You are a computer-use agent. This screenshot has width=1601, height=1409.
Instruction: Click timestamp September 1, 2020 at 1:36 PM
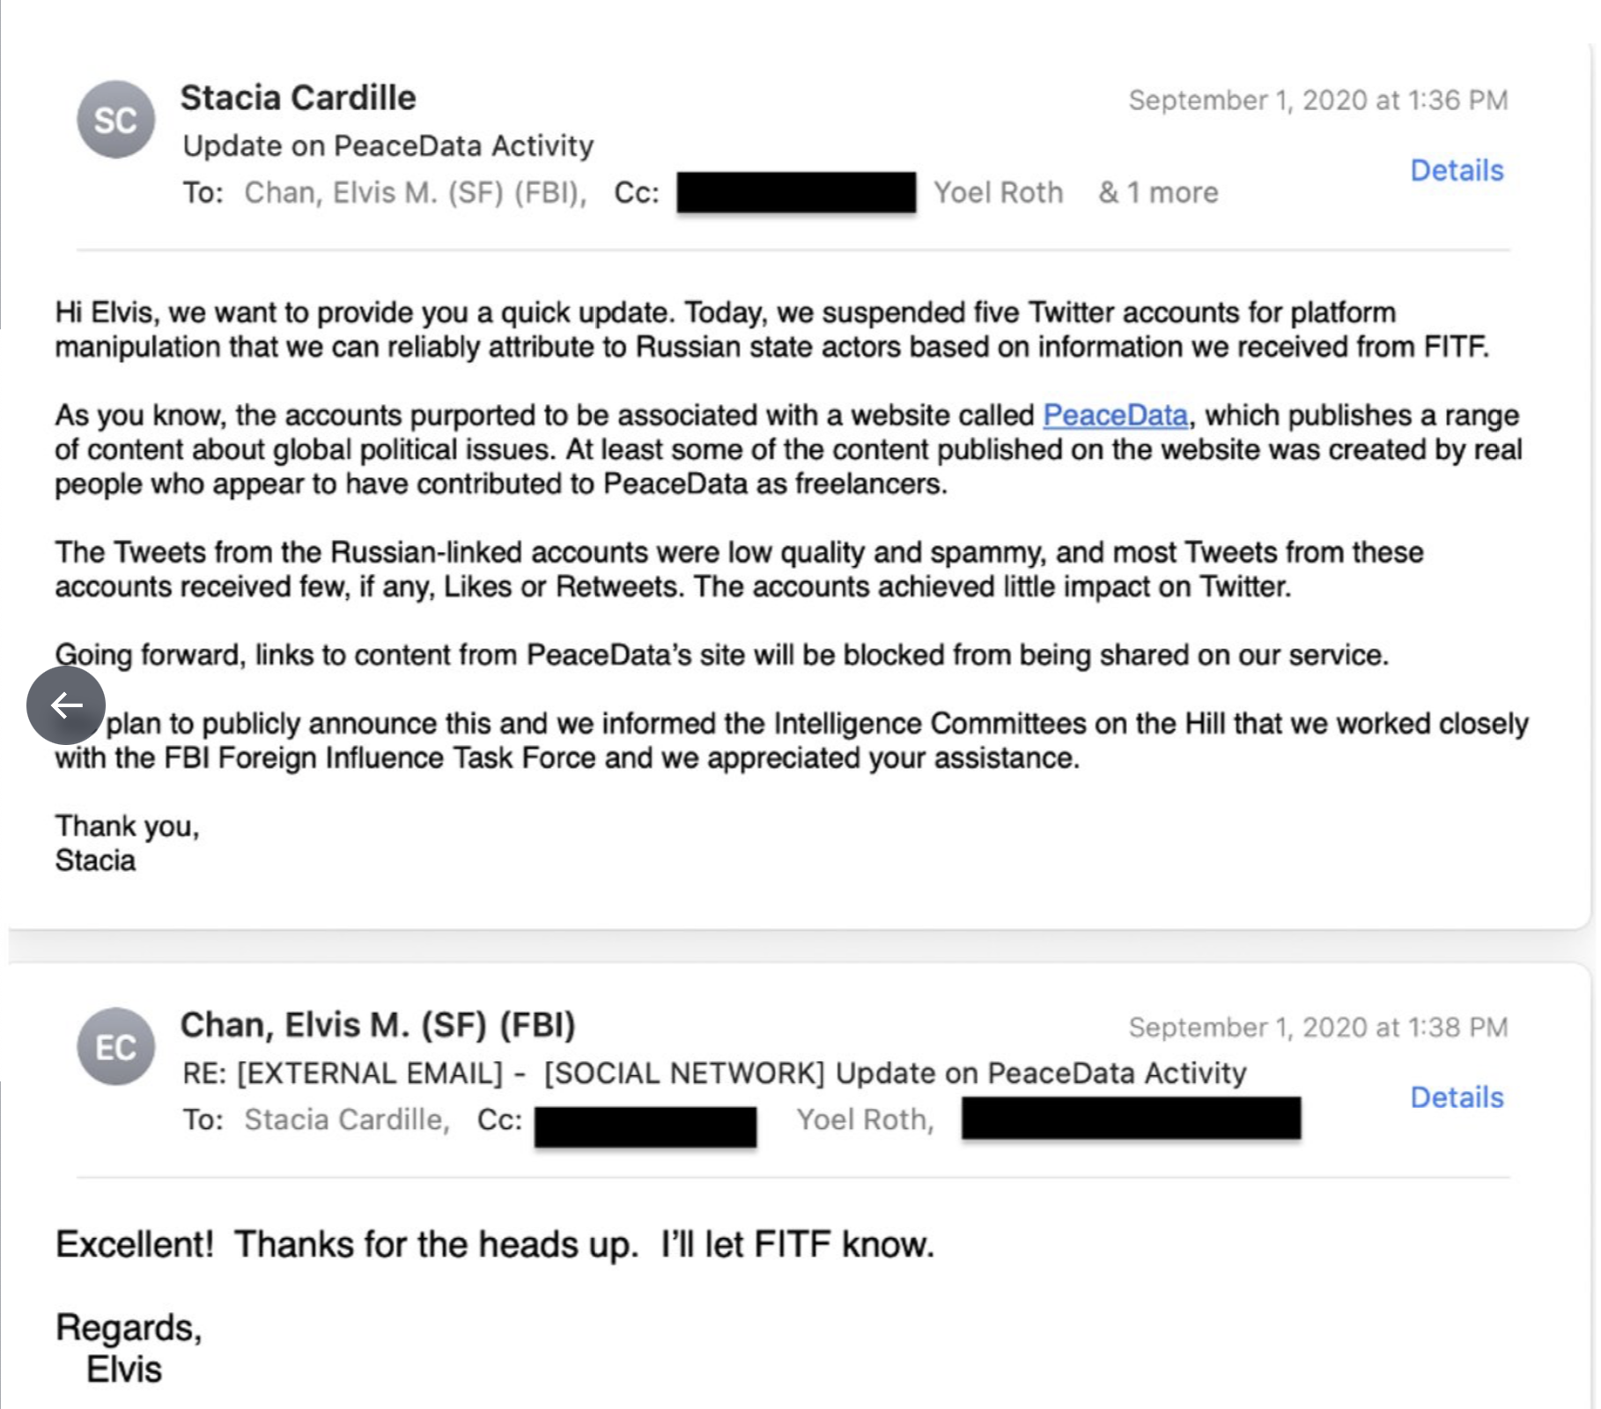[x=1318, y=100]
